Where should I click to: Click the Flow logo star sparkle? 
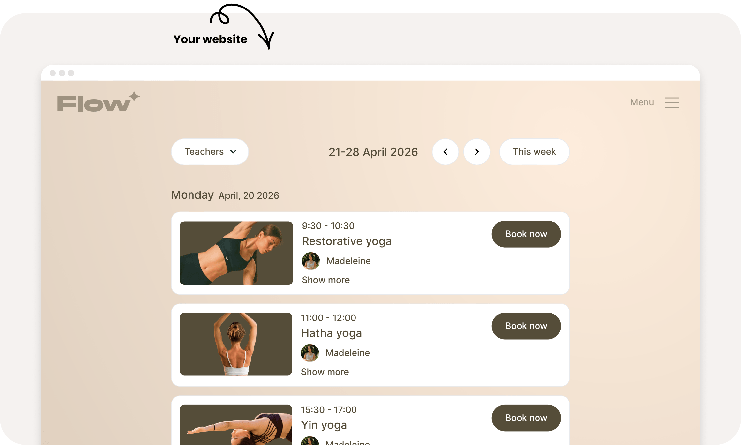(x=134, y=97)
